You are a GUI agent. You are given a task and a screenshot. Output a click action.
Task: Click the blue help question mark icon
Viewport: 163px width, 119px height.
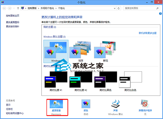pyautogui.click(x=160, y=13)
